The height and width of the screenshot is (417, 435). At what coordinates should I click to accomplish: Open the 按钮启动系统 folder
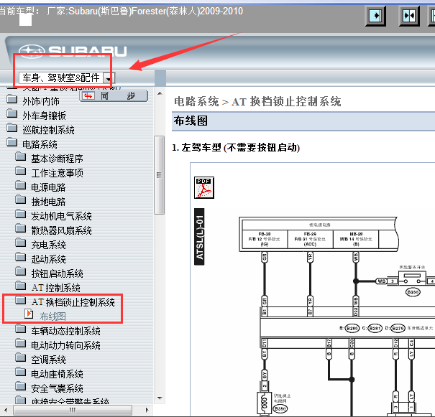57,273
